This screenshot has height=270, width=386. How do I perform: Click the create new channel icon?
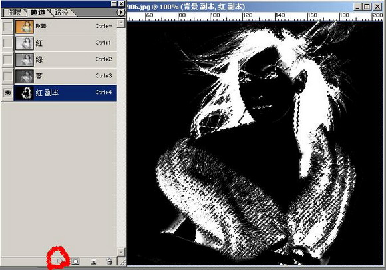coord(93,261)
